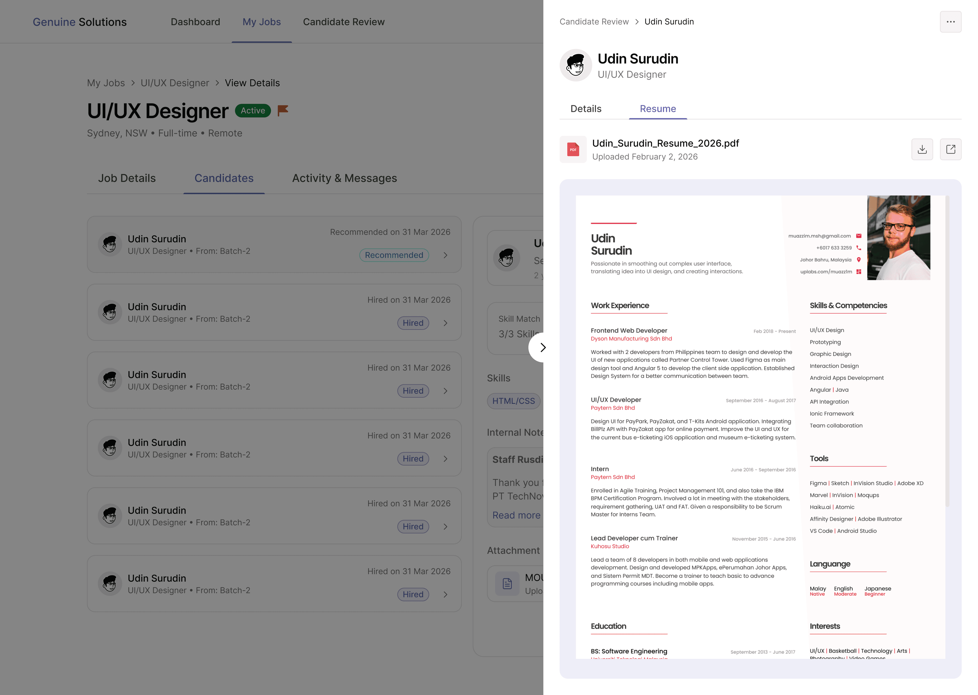Viewport: 978px width, 695px height.
Task: Click the phone icon in resume preview
Action: click(x=858, y=248)
